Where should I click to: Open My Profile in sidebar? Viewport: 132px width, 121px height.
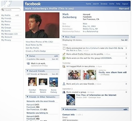pyautogui.click(x=6, y=15)
